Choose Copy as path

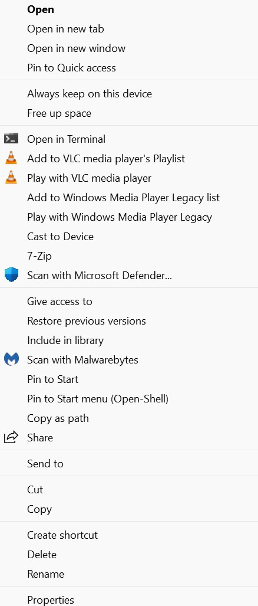click(x=129, y=418)
